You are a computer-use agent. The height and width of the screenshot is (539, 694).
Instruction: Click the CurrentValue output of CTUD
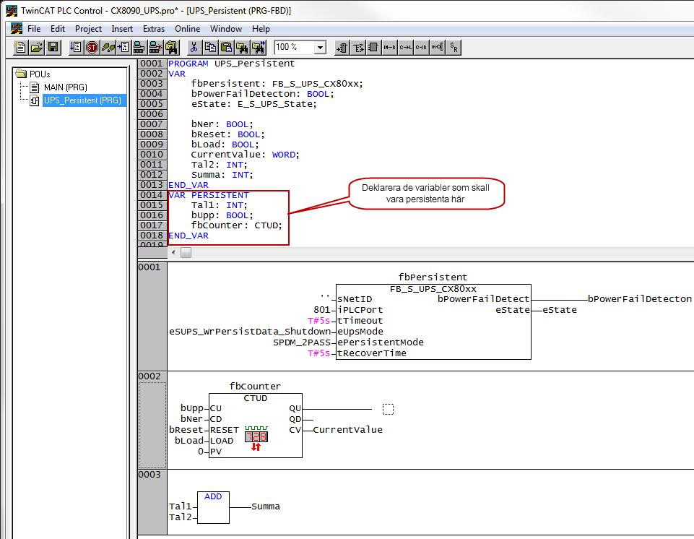coord(347,430)
